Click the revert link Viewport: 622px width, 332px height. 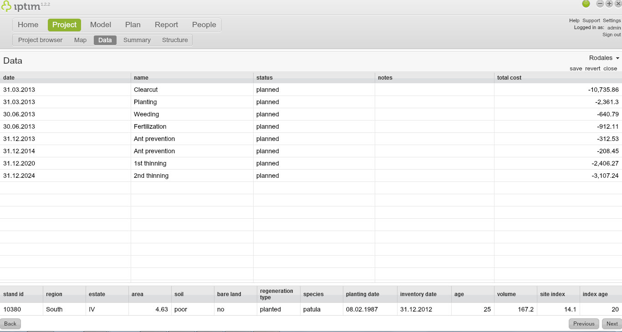click(592, 68)
